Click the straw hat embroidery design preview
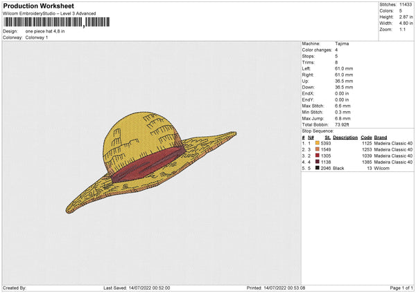 151,162
